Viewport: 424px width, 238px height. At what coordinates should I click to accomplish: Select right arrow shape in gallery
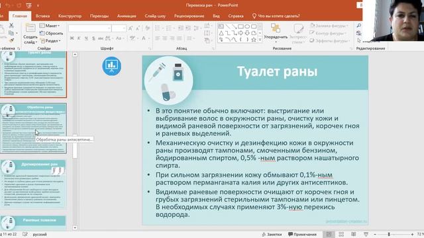tap(240, 33)
